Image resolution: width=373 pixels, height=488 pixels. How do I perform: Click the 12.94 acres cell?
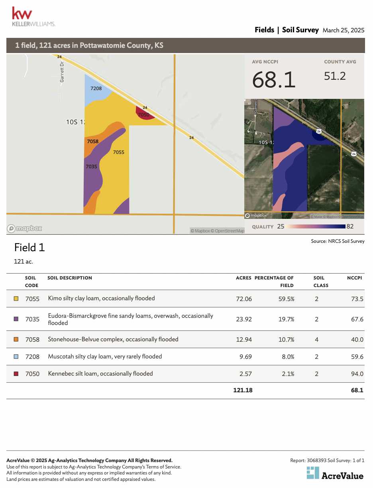(x=244, y=340)
